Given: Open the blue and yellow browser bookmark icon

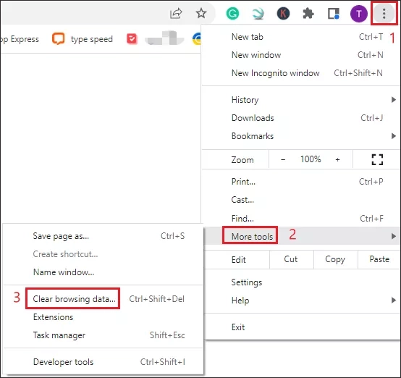Looking at the screenshot, I should tap(196, 39).
